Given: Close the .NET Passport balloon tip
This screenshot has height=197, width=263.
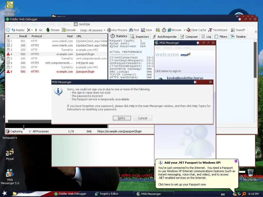Looking at the screenshot, I should click(x=236, y=161).
